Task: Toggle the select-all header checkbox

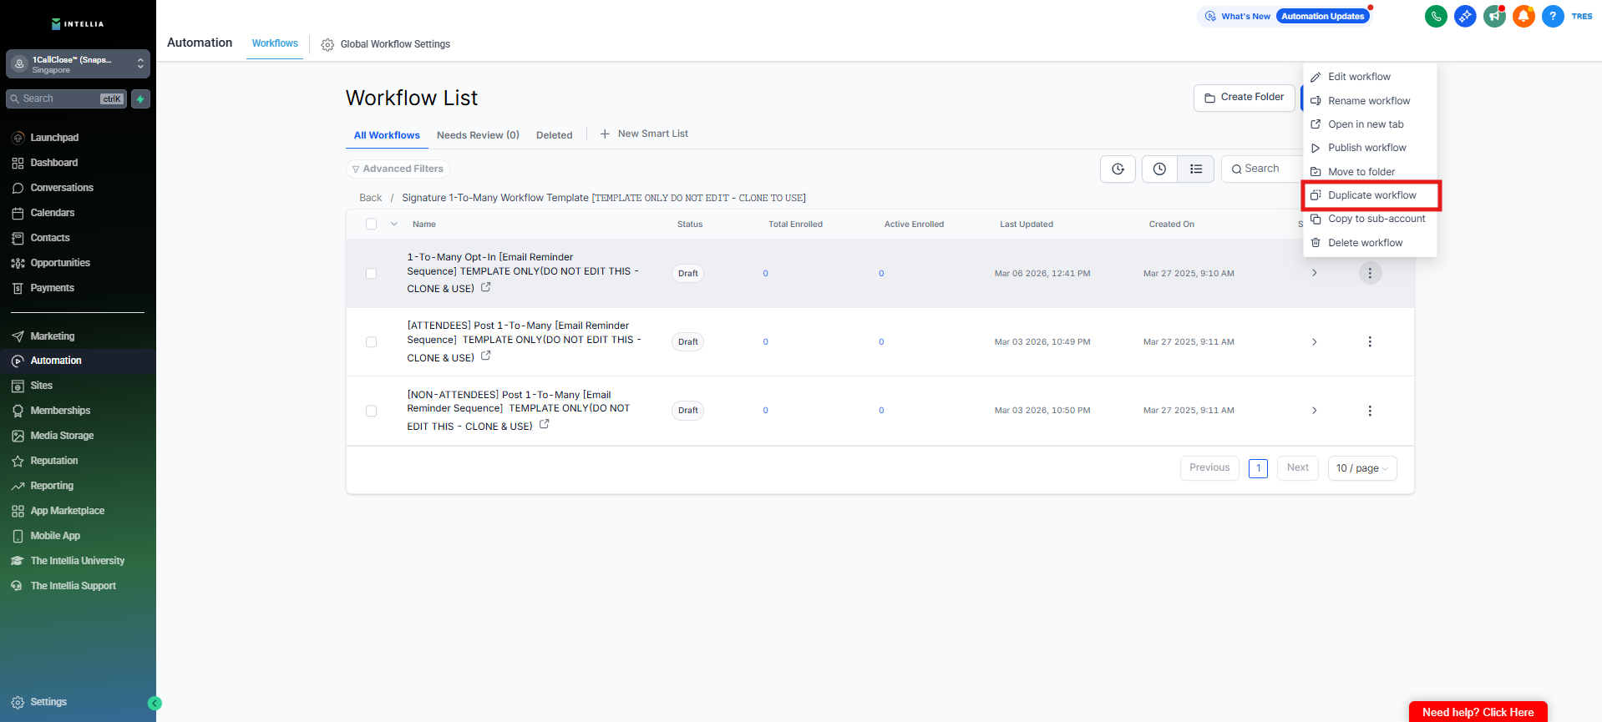Action: [x=372, y=225]
